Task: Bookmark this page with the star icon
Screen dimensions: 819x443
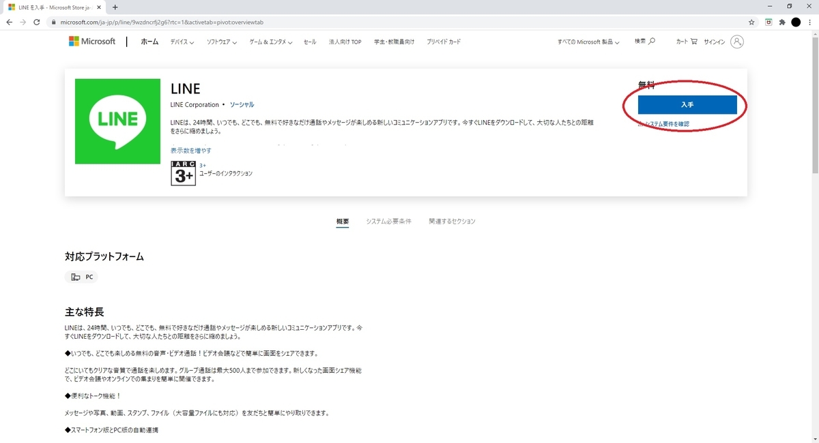Action: pyautogui.click(x=751, y=22)
